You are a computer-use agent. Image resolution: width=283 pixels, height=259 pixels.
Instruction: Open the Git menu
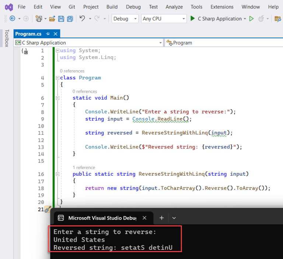click(x=71, y=7)
